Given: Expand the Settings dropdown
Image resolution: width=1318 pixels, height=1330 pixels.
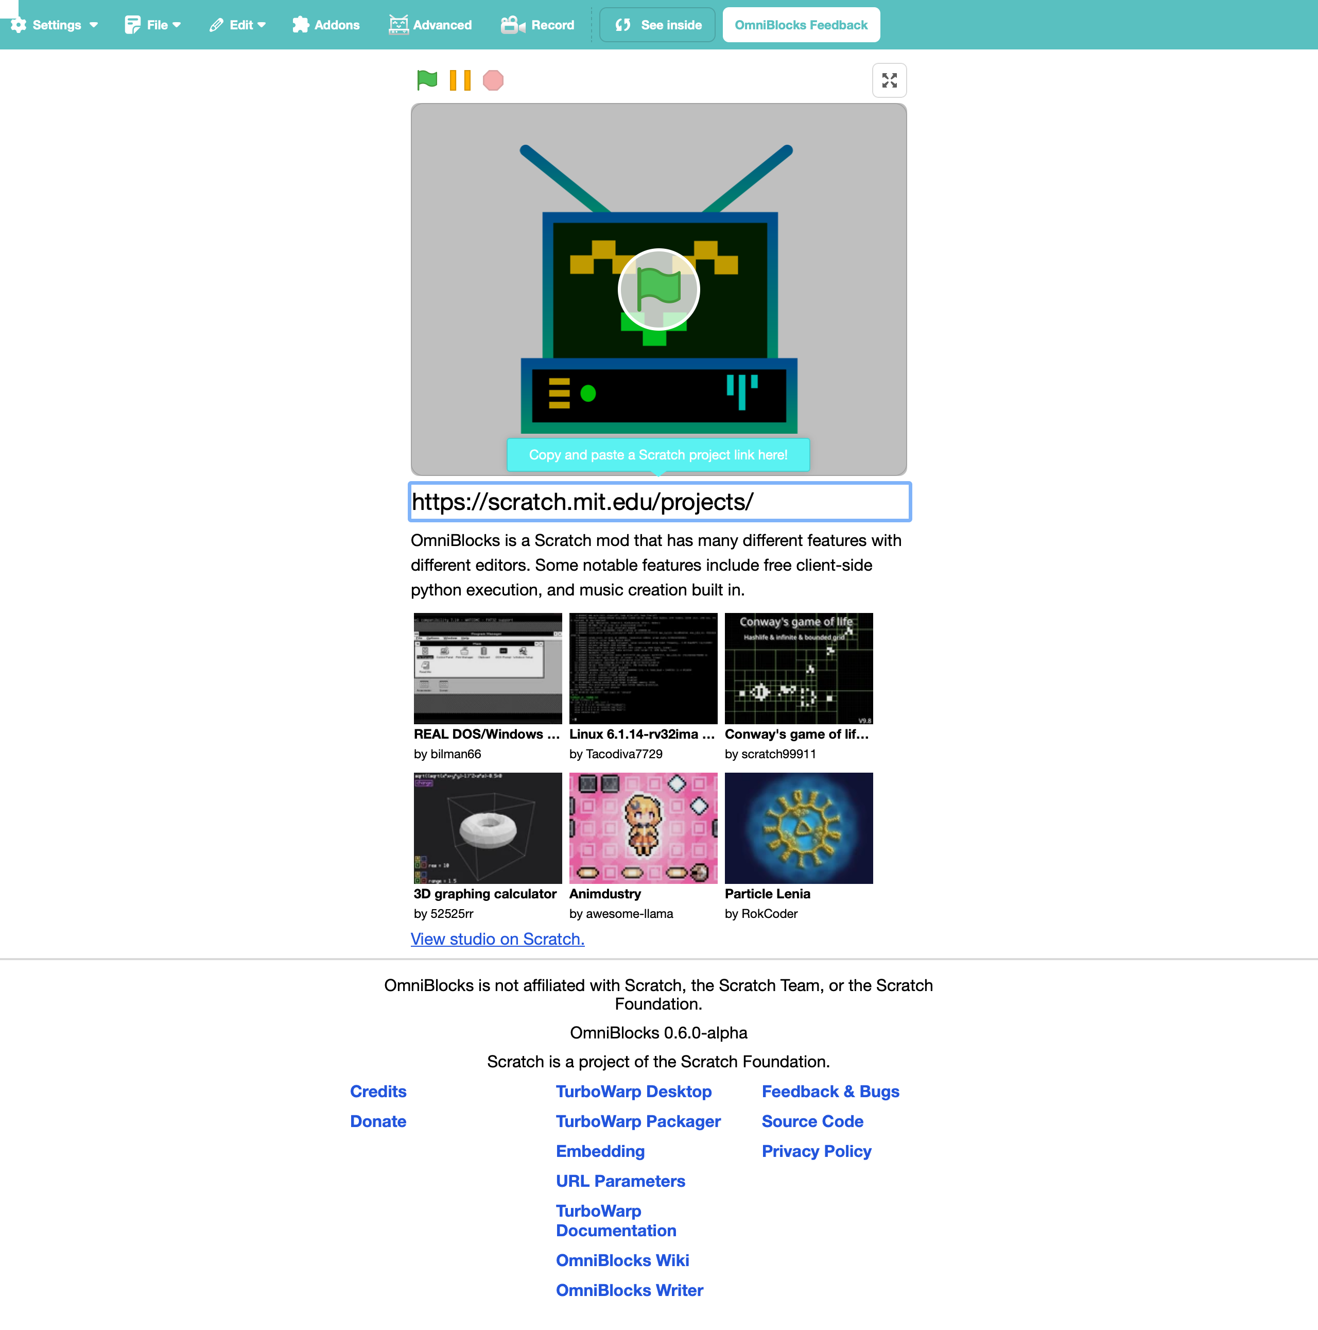Looking at the screenshot, I should tap(55, 25).
